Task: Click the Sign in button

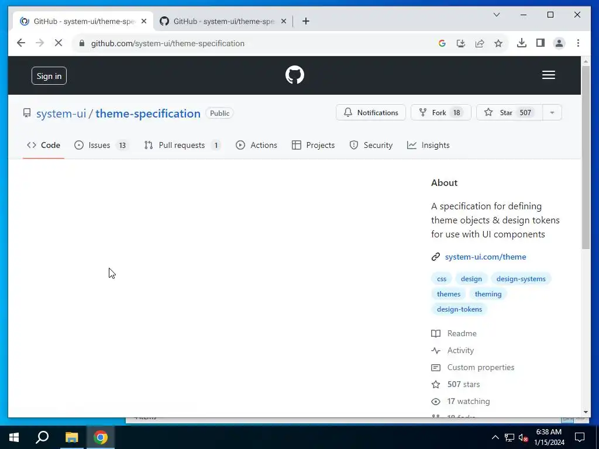Action: pos(49,76)
